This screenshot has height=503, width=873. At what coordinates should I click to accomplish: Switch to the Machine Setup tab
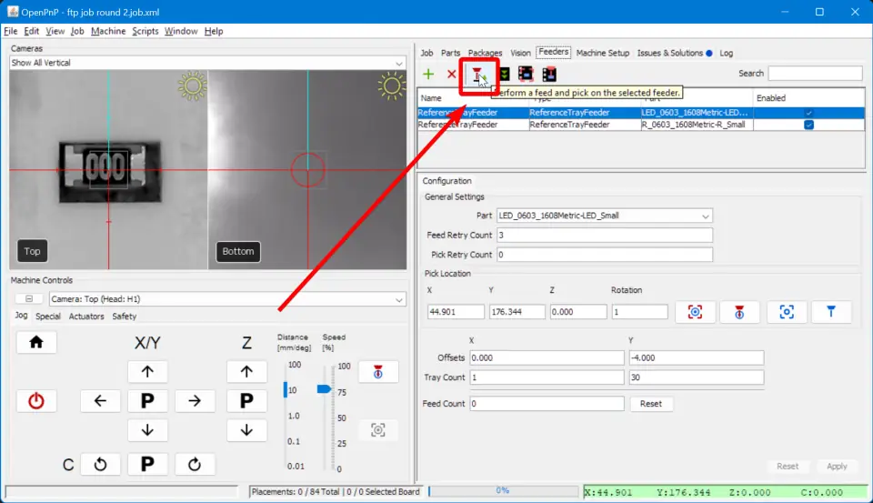(602, 53)
